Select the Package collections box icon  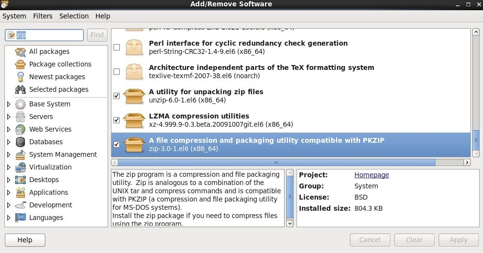point(20,65)
